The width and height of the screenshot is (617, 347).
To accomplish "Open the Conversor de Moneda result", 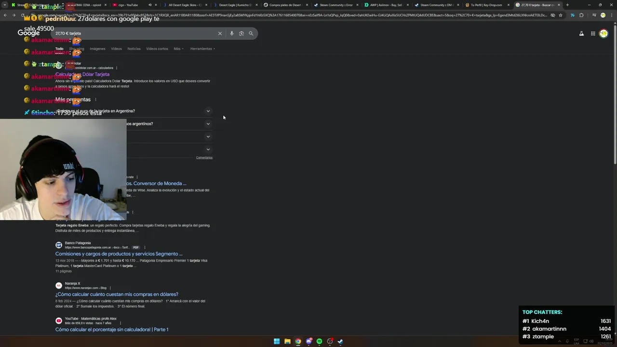I will click(x=156, y=183).
